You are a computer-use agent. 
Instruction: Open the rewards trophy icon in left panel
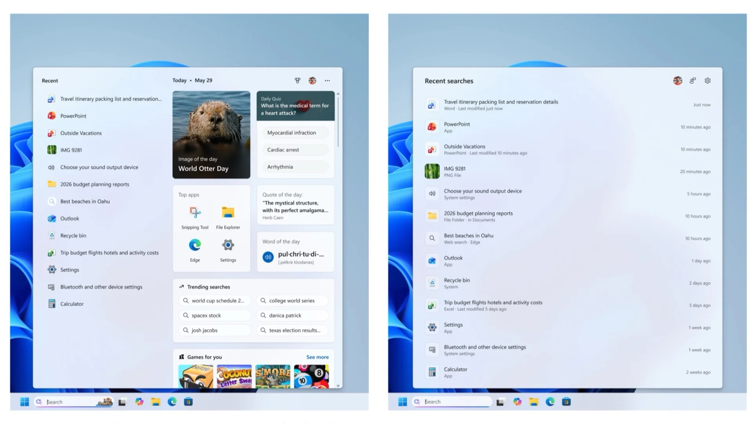(297, 80)
